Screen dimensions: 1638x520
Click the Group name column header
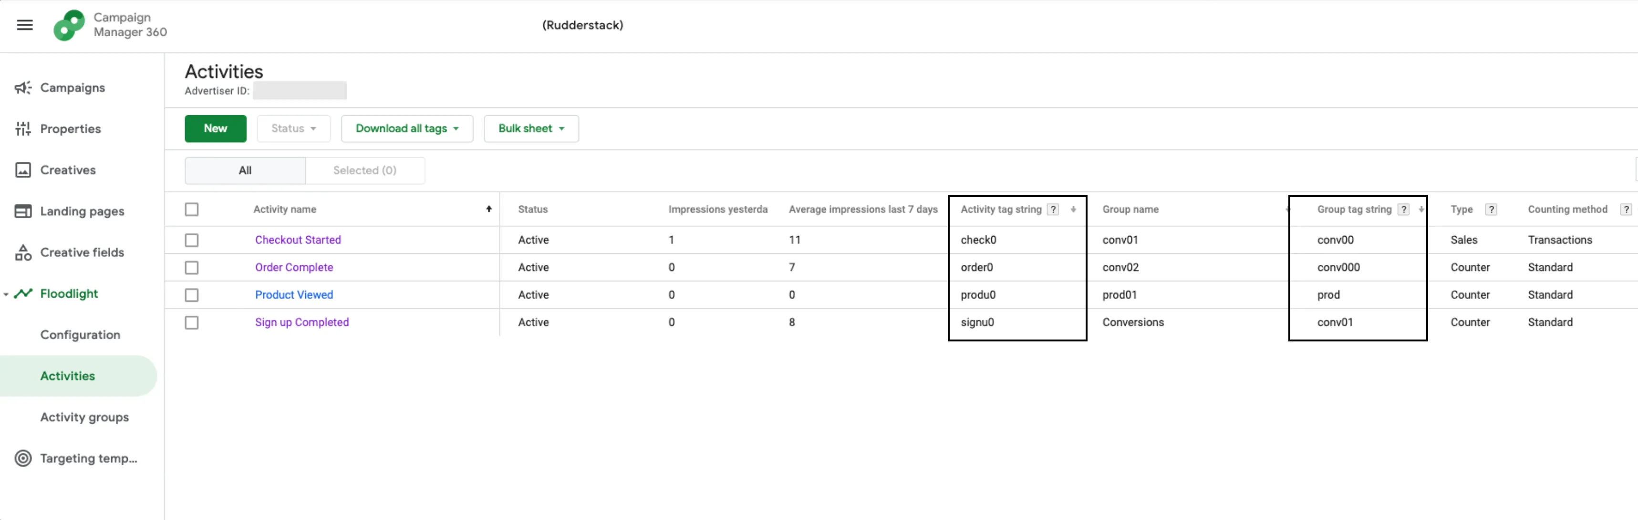(x=1130, y=210)
